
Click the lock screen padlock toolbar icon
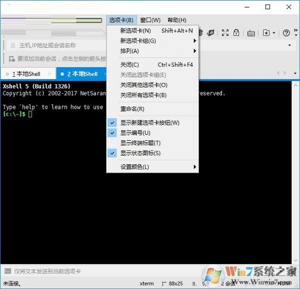tap(236, 32)
